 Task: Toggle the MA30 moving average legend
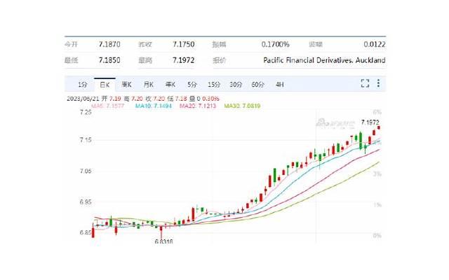242,105
